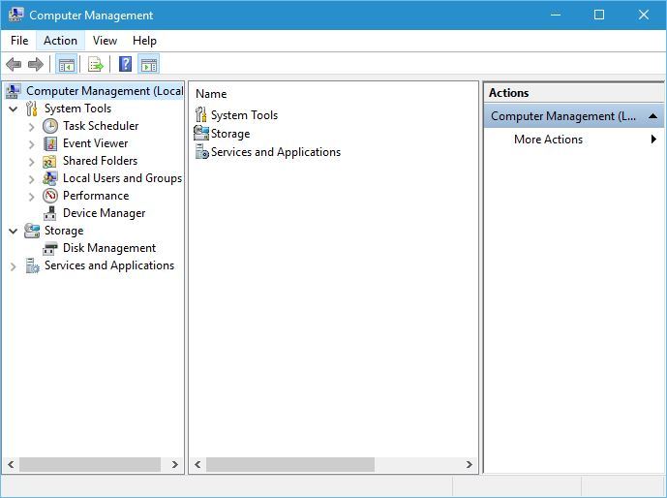The width and height of the screenshot is (667, 498).
Task: Open the View menu
Action: click(x=105, y=41)
